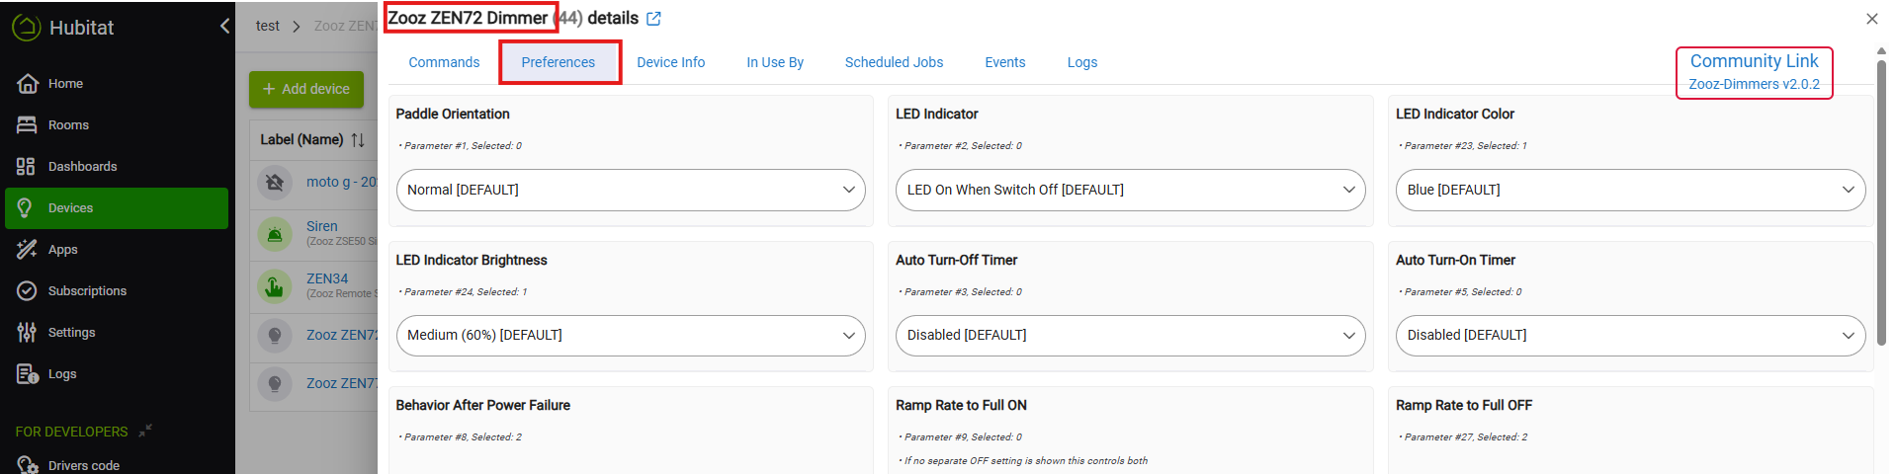The width and height of the screenshot is (1895, 474).
Task: Click the Apps sparkle icon in sidebar
Action: (x=27, y=250)
